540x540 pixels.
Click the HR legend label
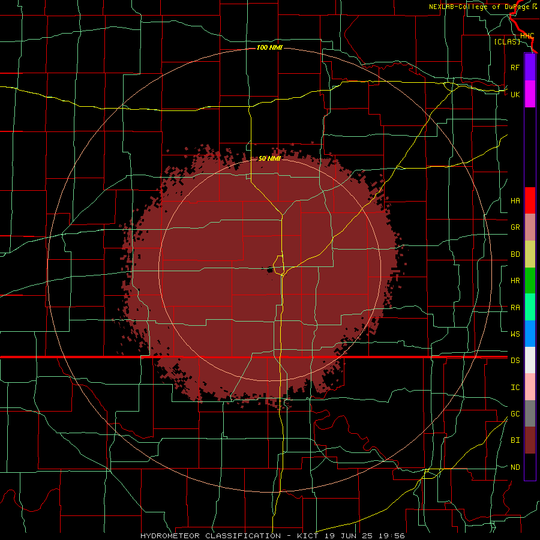515,281
